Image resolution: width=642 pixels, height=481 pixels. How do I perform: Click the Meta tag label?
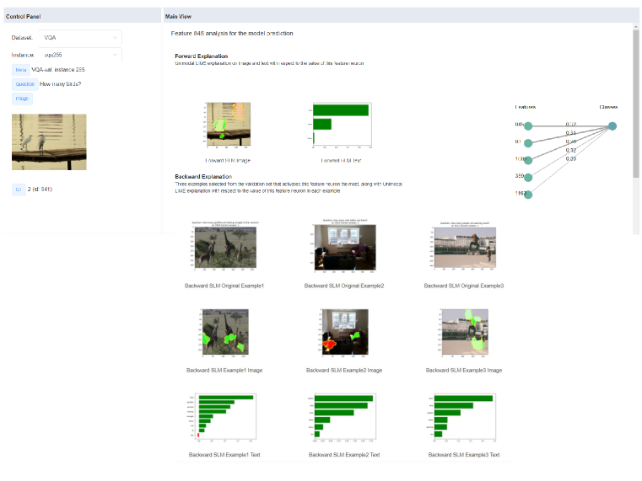click(x=20, y=70)
